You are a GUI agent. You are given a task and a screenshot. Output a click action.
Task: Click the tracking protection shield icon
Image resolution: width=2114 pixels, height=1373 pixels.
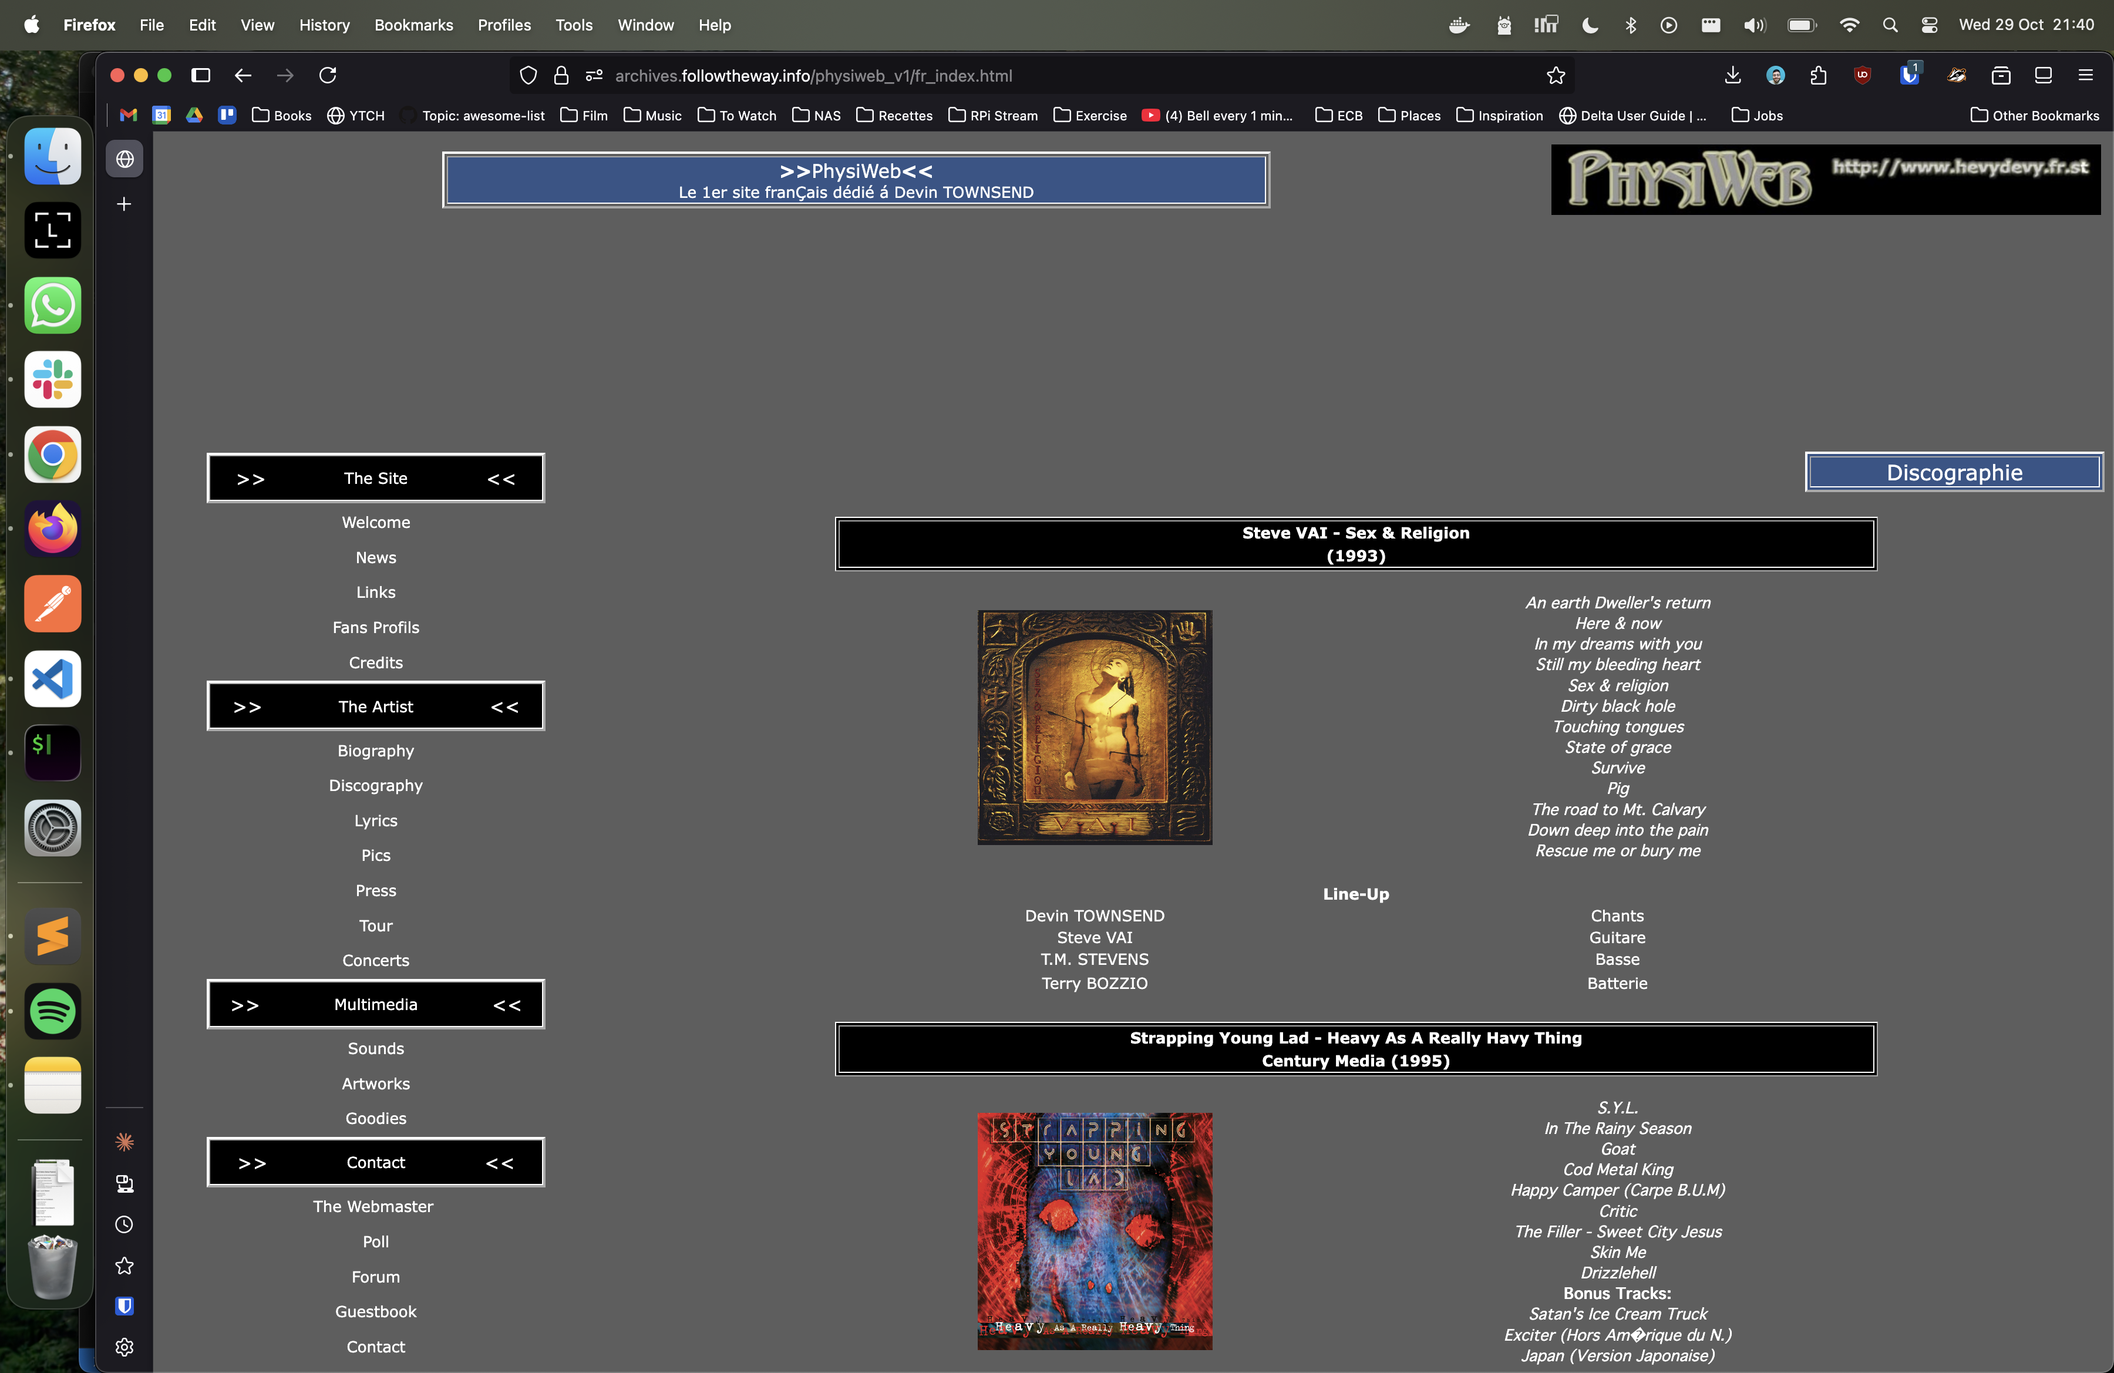tap(528, 76)
